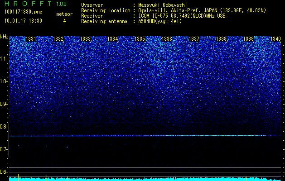Screen dimensions: 285x181
Task: Click the 'Receiver' field label
Action: coord(92,16)
